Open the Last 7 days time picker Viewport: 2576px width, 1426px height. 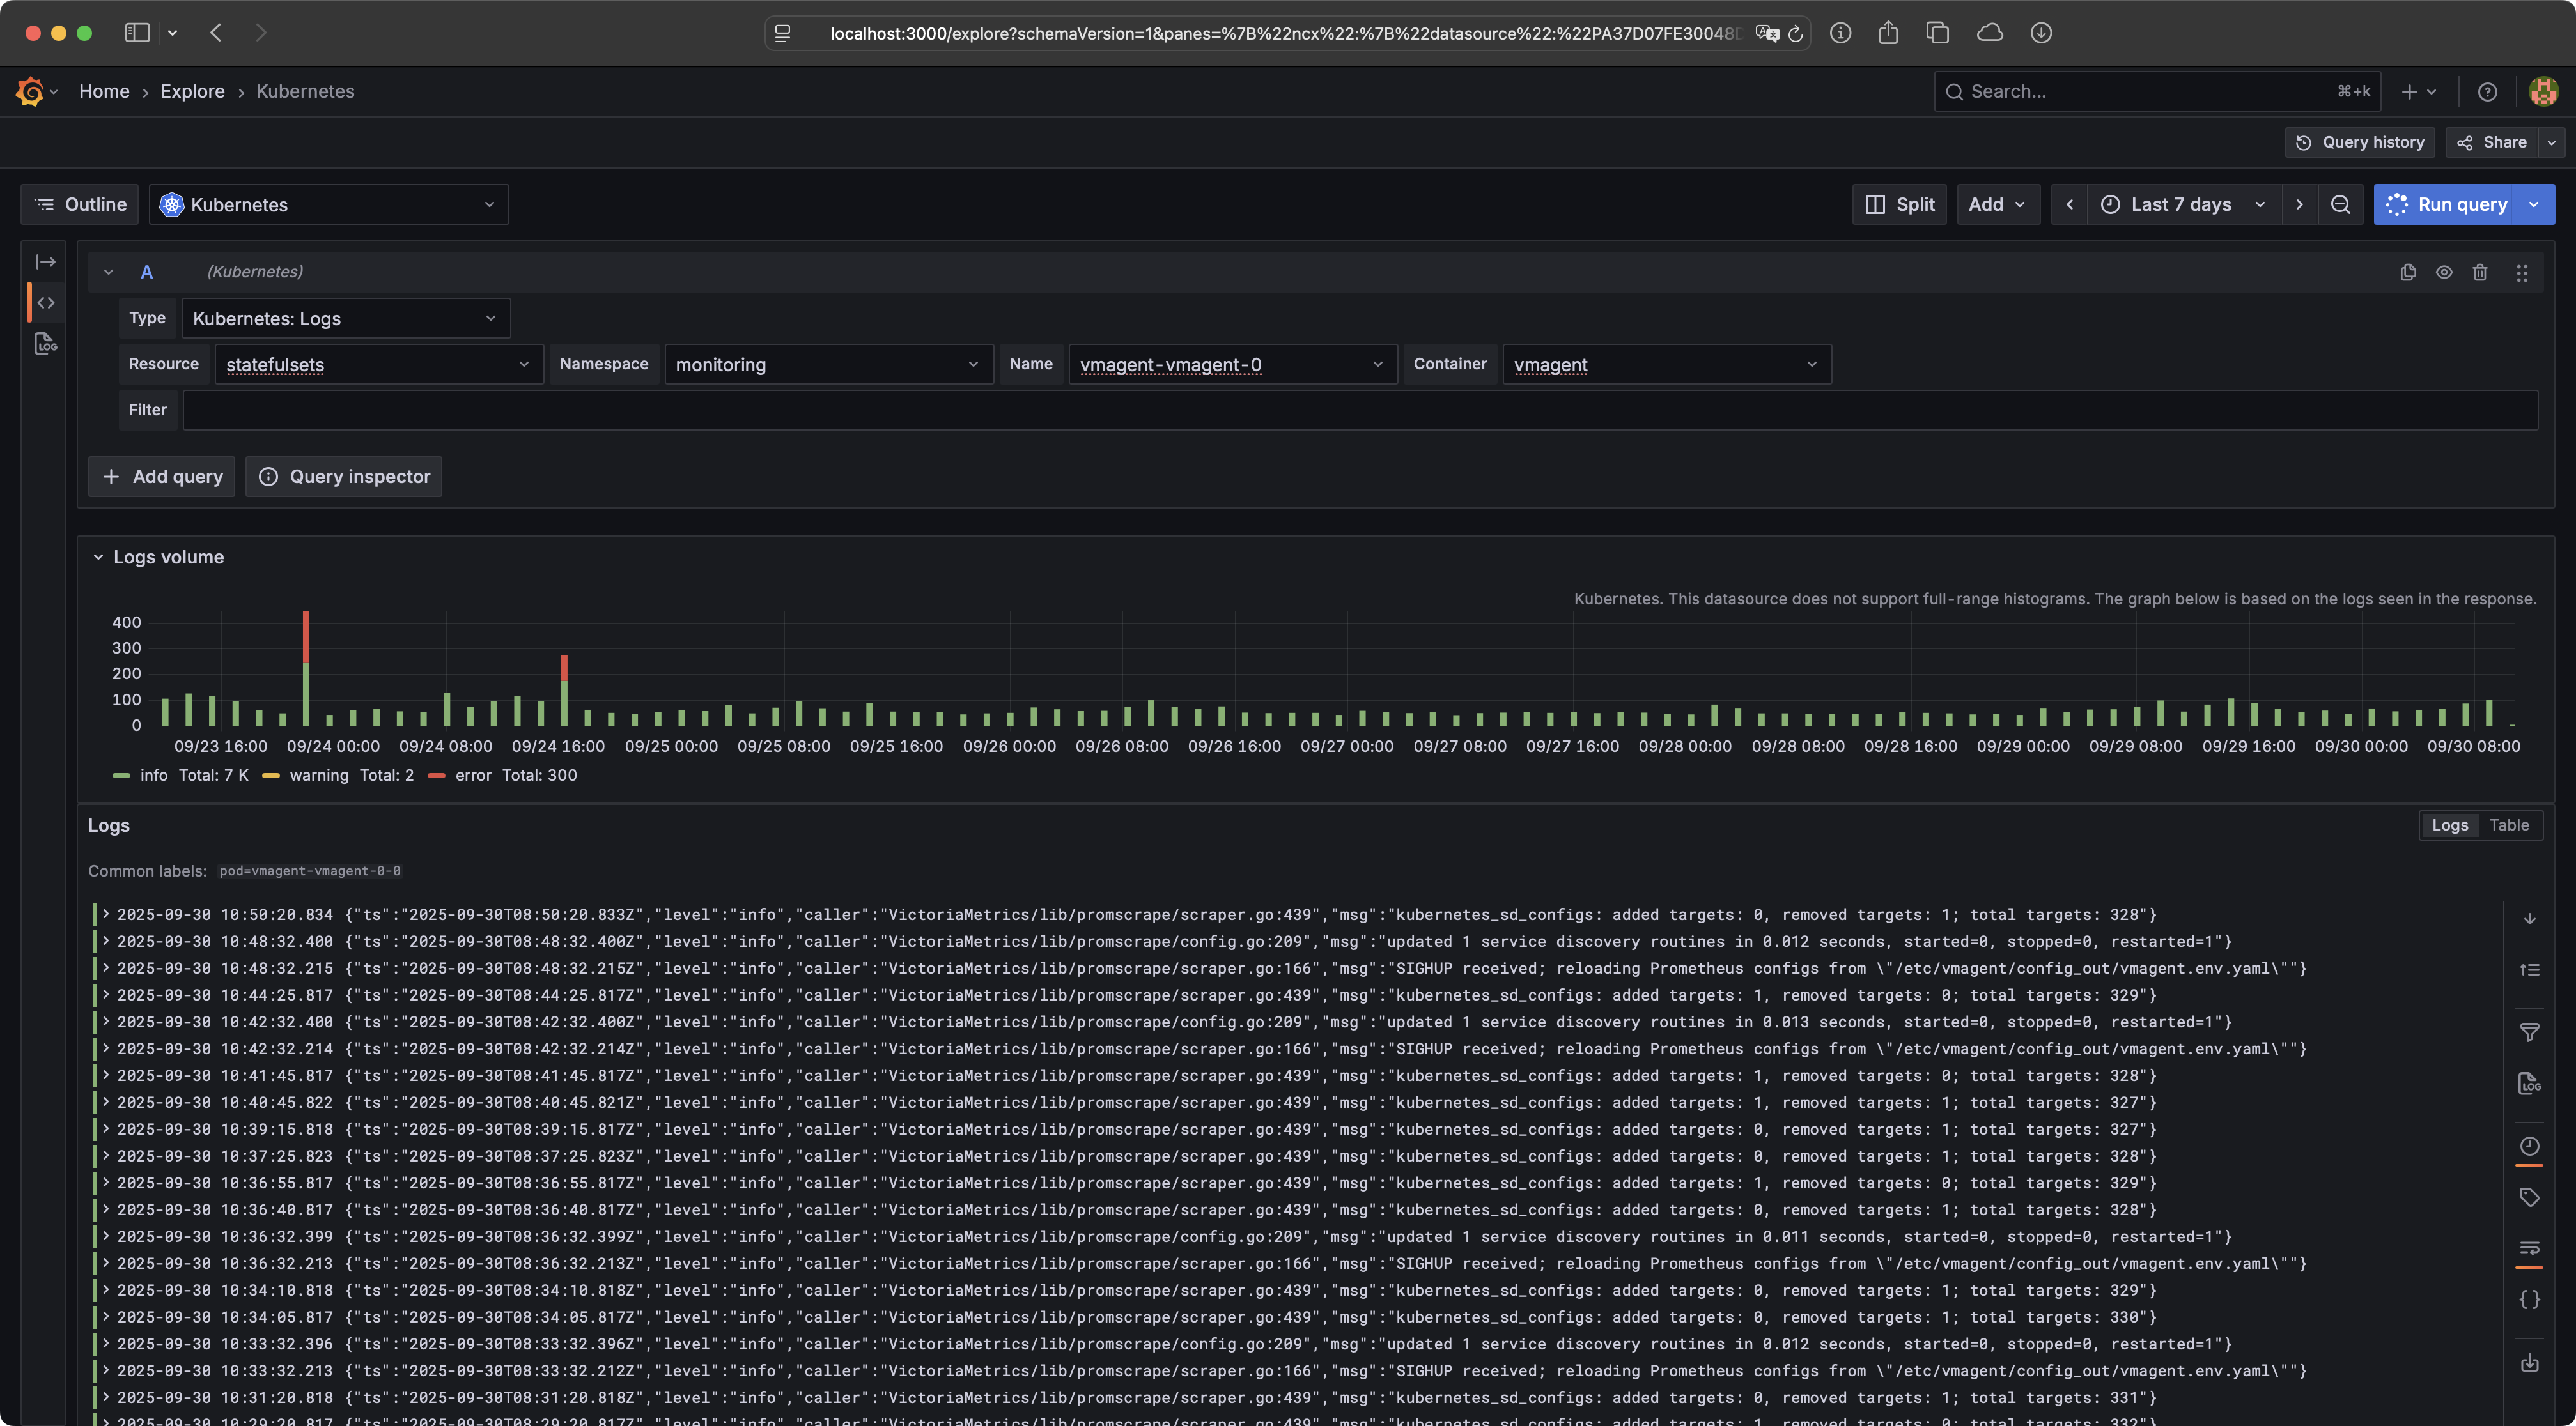(2182, 204)
